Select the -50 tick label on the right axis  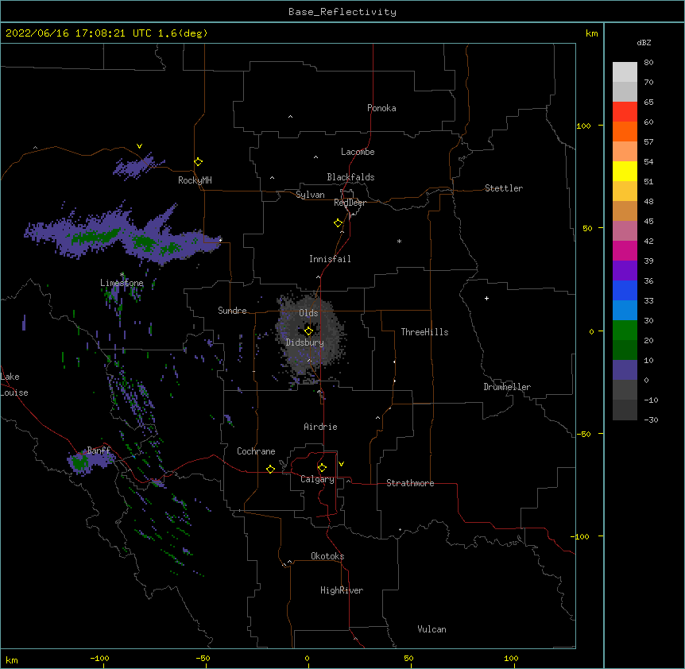[583, 434]
